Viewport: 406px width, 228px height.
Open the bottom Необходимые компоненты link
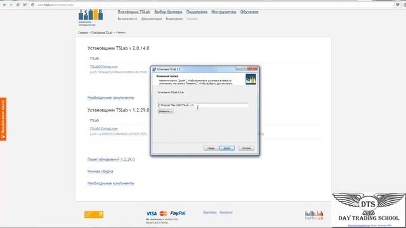click(x=110, y=184)
